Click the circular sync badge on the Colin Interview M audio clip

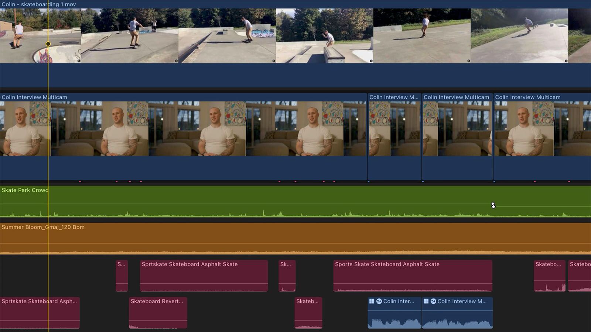click(x=433, y=301)
